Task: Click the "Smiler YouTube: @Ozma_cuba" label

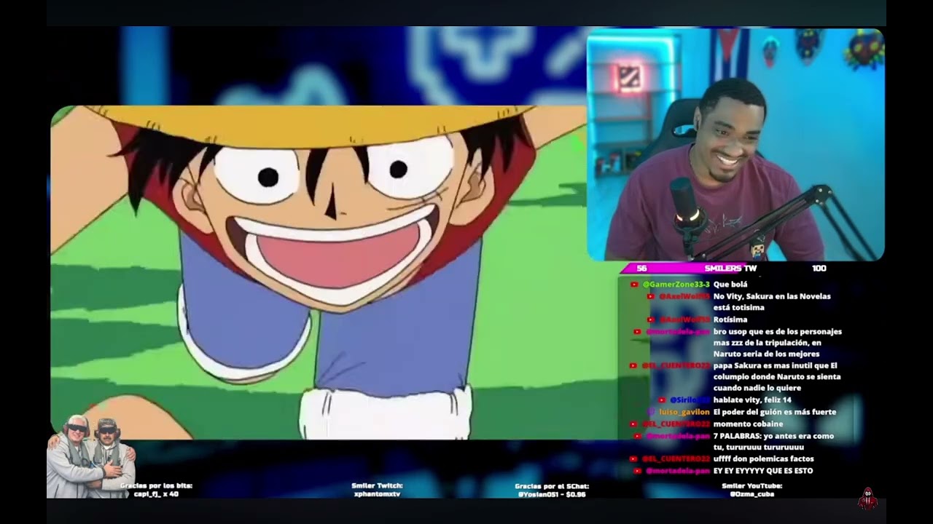Action: [x=752, y=490]
